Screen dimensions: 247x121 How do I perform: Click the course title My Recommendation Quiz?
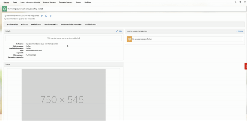pyautogui.click(x=21, y=16)
